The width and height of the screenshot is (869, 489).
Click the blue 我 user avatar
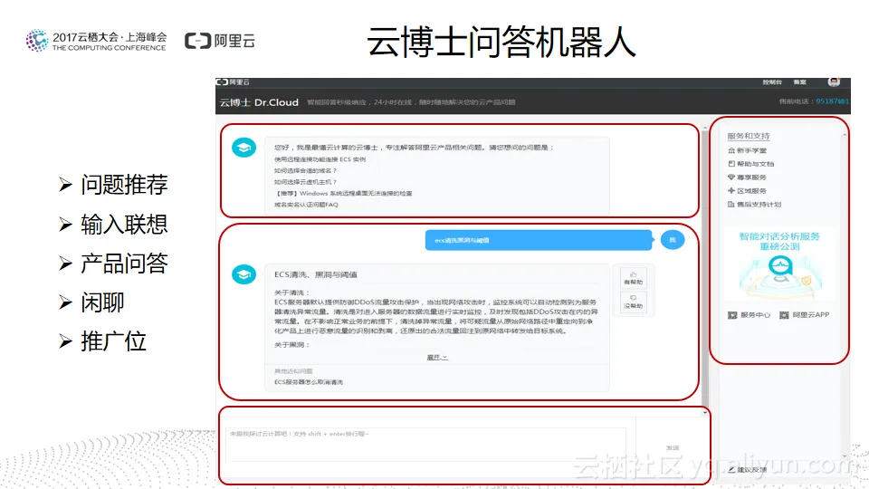coord(673,240)
